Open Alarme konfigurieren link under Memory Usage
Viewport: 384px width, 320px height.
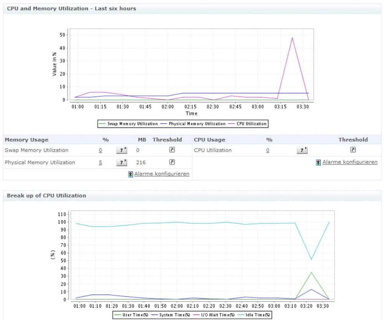coord(162,174)
